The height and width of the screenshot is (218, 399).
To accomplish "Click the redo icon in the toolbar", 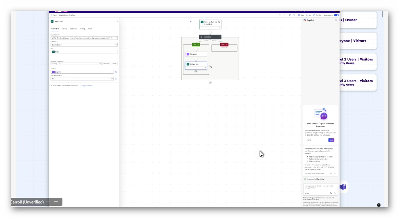I will (284, 15).
